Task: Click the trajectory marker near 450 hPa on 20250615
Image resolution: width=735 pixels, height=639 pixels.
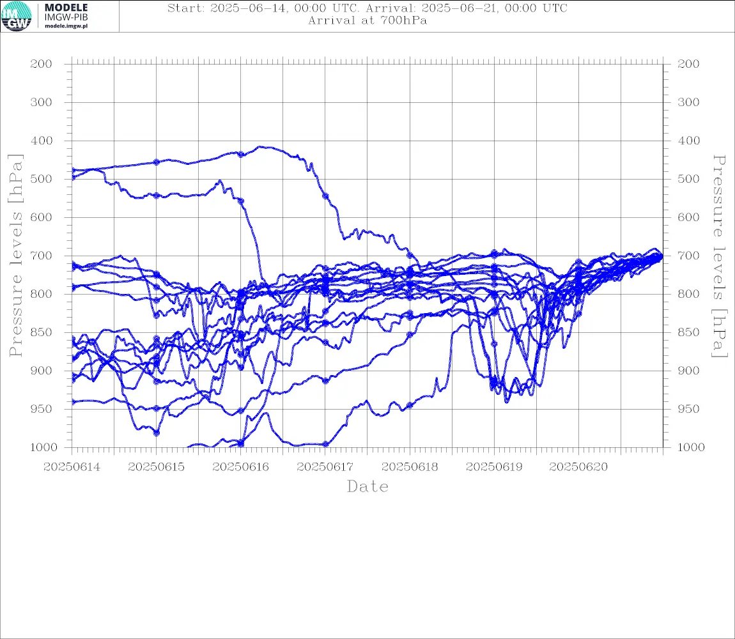Action: (157, 162)
